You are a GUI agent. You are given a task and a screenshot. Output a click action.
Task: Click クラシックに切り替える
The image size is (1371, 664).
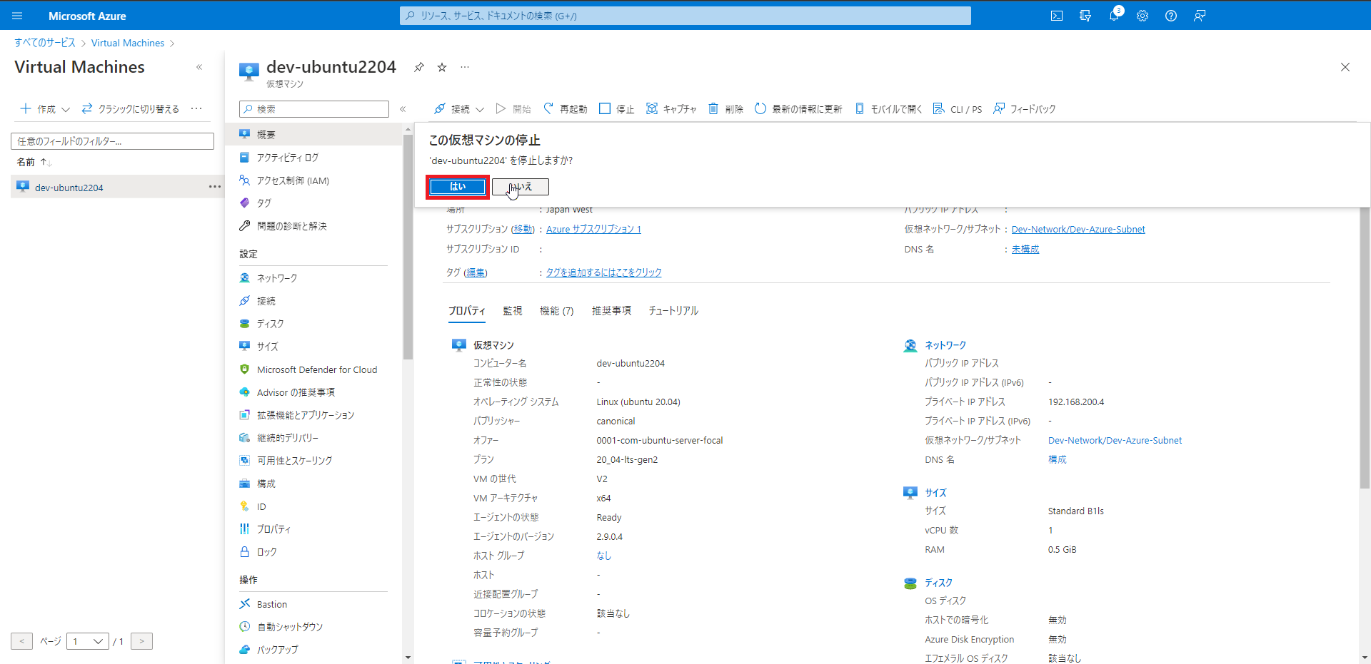[x=130, y=108]
